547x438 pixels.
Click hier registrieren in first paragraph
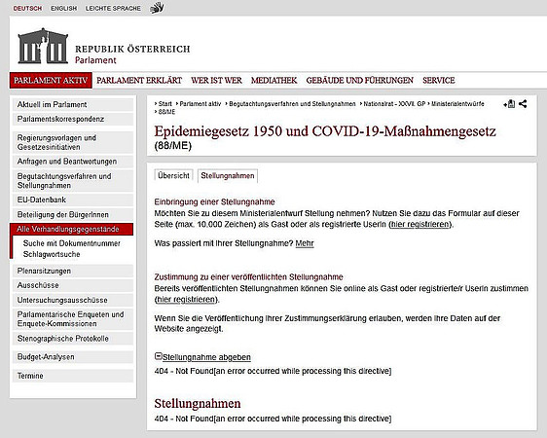pyautogui.click(x=420, y=224)
